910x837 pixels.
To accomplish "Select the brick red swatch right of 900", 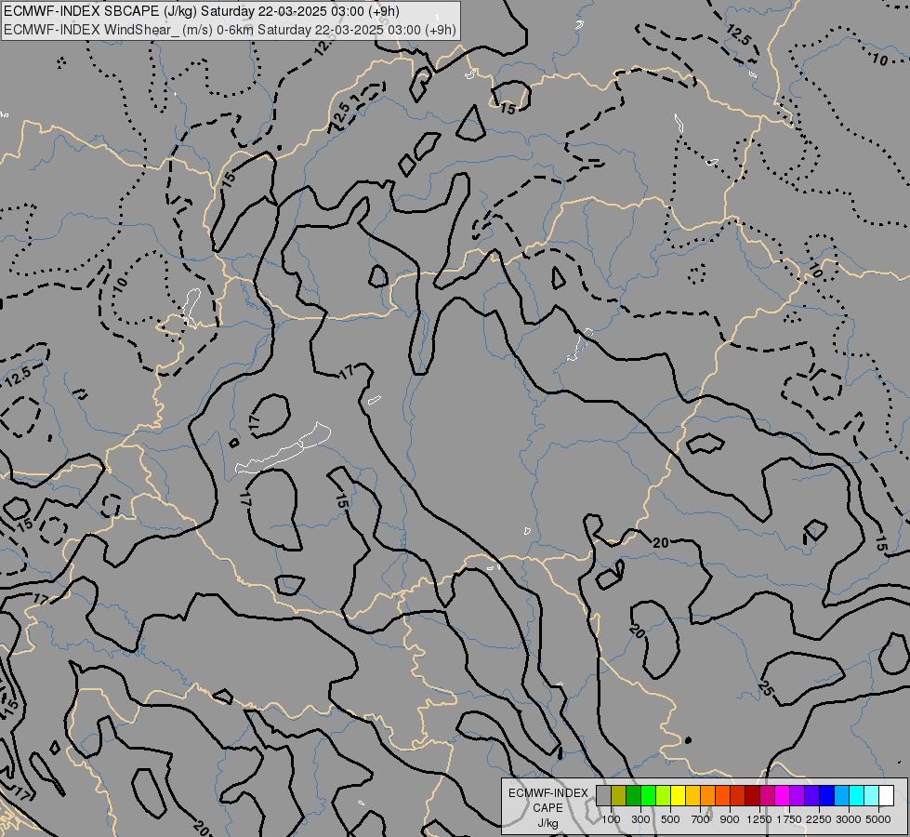I will 738,795.
